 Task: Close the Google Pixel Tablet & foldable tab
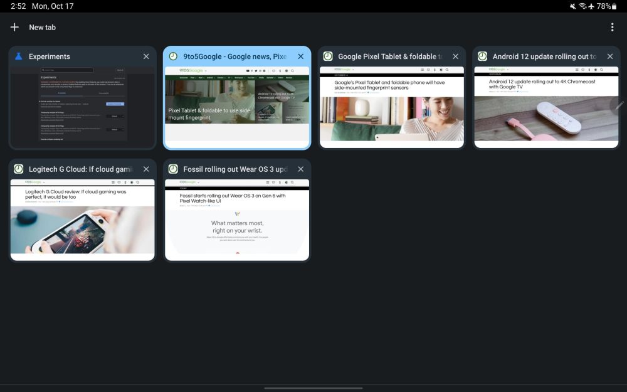[x=455, y=56]
